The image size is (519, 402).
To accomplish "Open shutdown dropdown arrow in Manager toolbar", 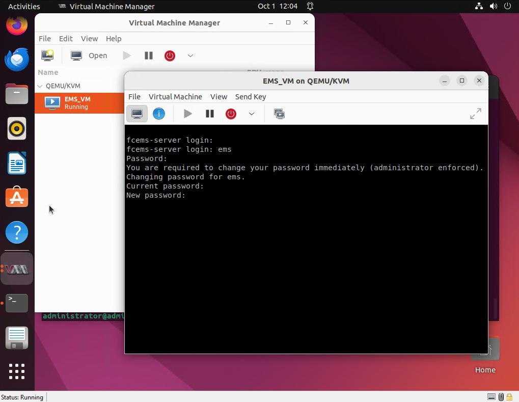I will pyautogui.click(x=190, y=56).
